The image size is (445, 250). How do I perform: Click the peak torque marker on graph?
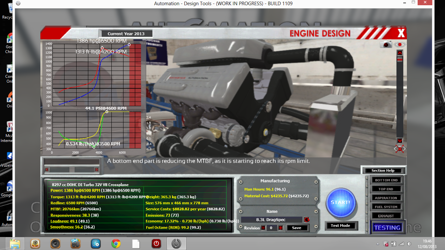click(102, 48)
